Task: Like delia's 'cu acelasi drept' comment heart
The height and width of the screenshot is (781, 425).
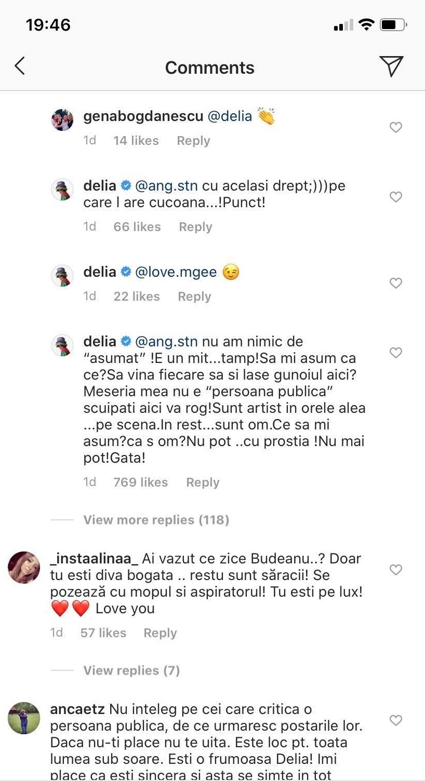Action: (396, 197)
